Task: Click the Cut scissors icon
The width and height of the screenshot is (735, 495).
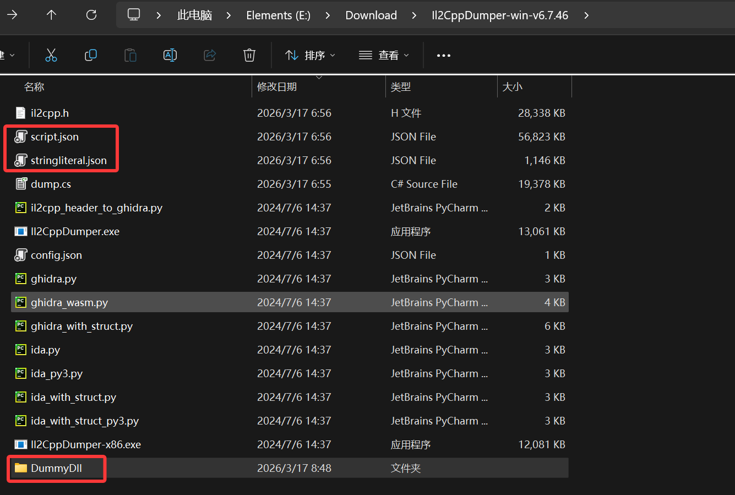Action: (51, 55)
